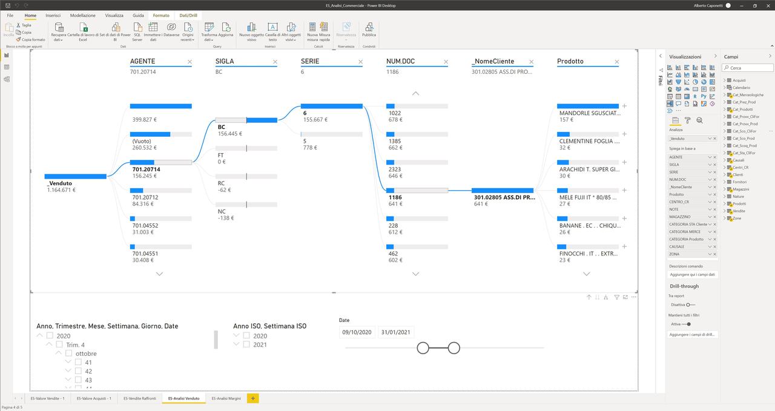Check the ottobre month checkbox
The height and width of the screenshot is (411, 775).
click(x=69, y=353)
